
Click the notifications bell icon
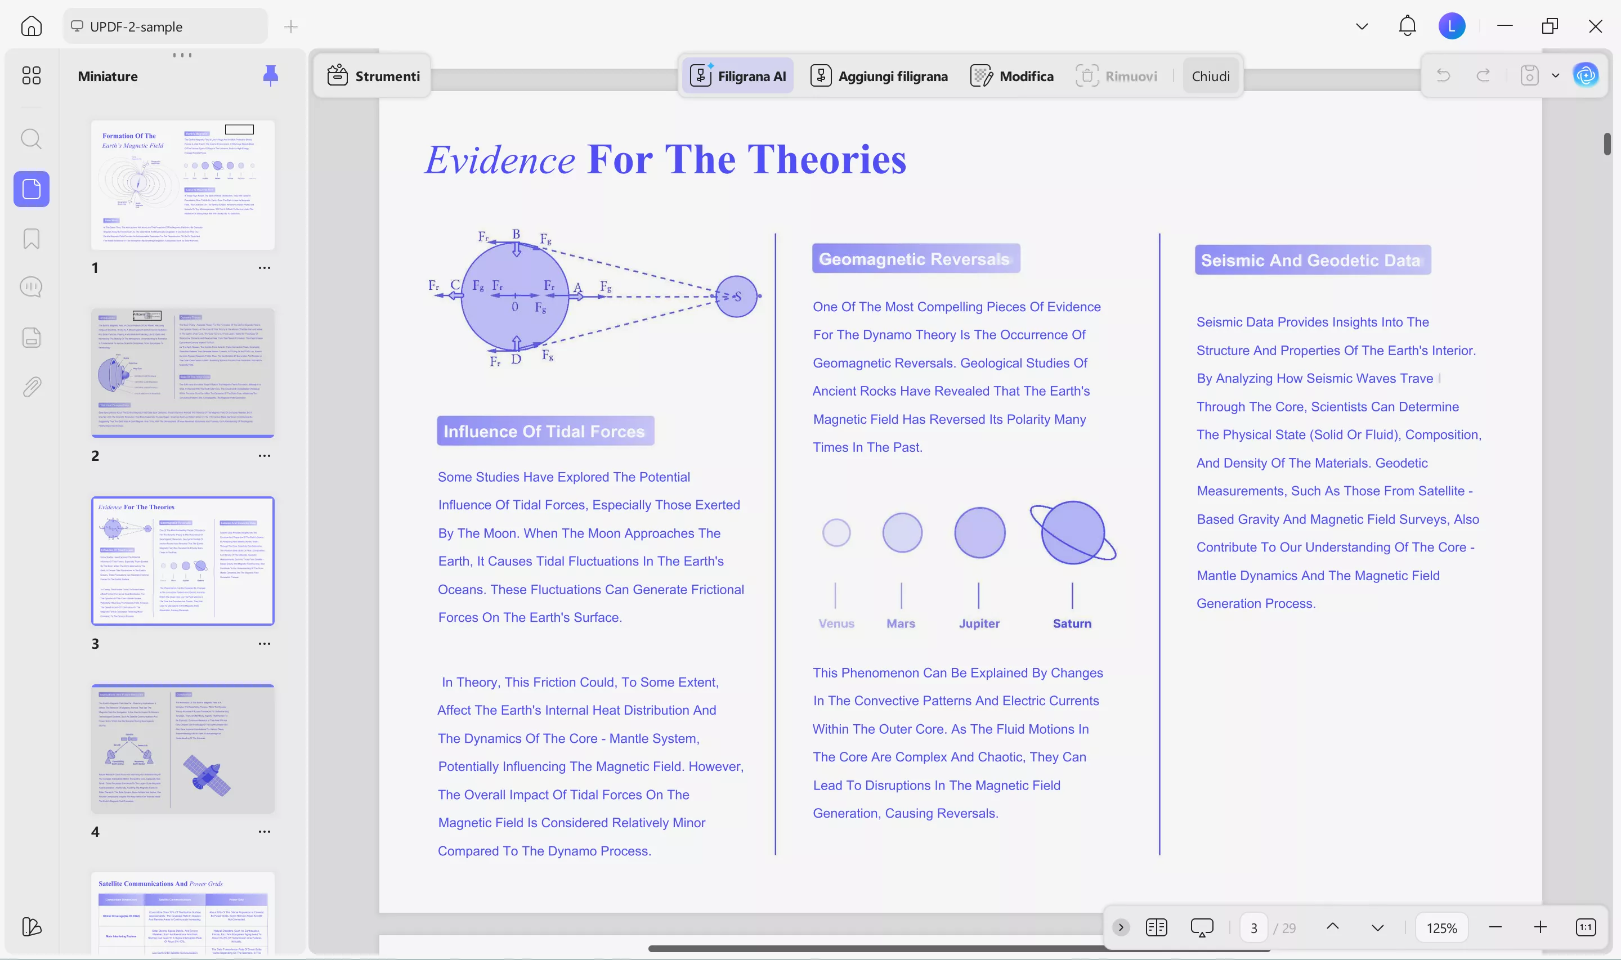[1407, 26]
